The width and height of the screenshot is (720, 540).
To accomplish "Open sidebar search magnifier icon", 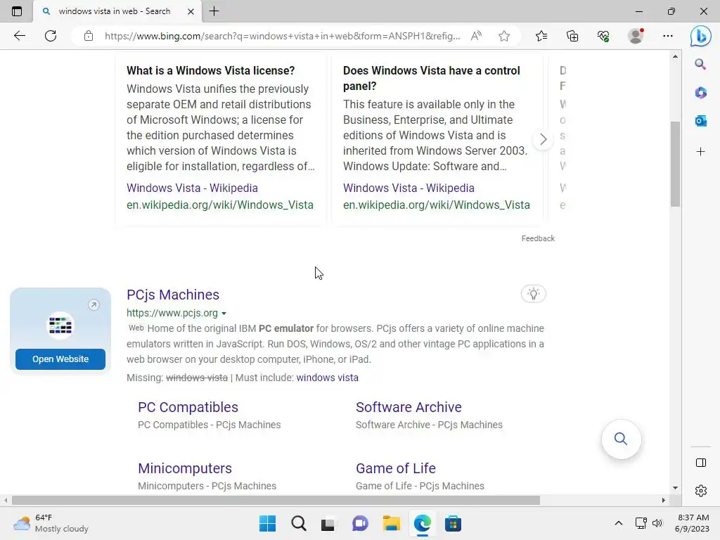I will tap(700, 64).
